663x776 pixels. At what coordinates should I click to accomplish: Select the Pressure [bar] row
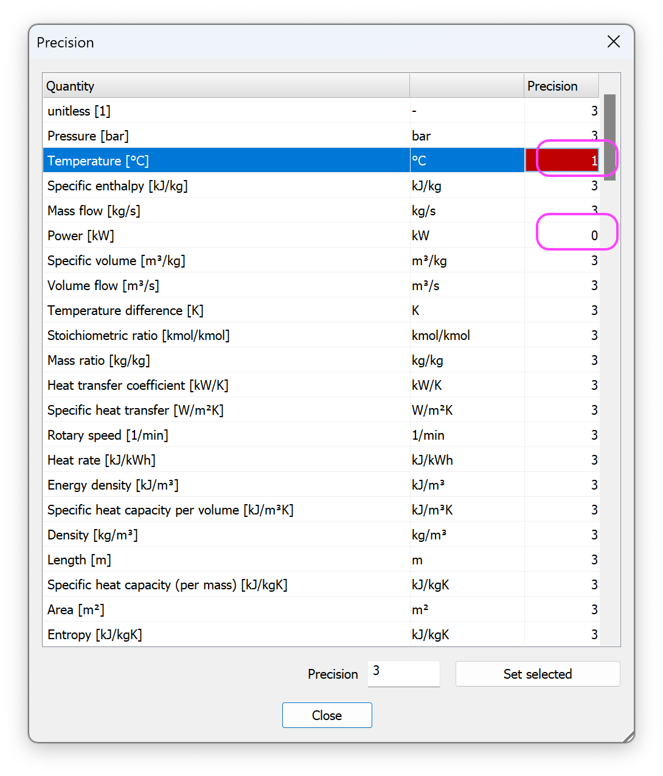[321, 136]
